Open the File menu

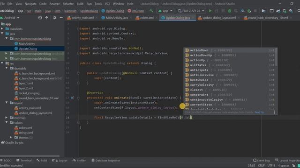2,4
